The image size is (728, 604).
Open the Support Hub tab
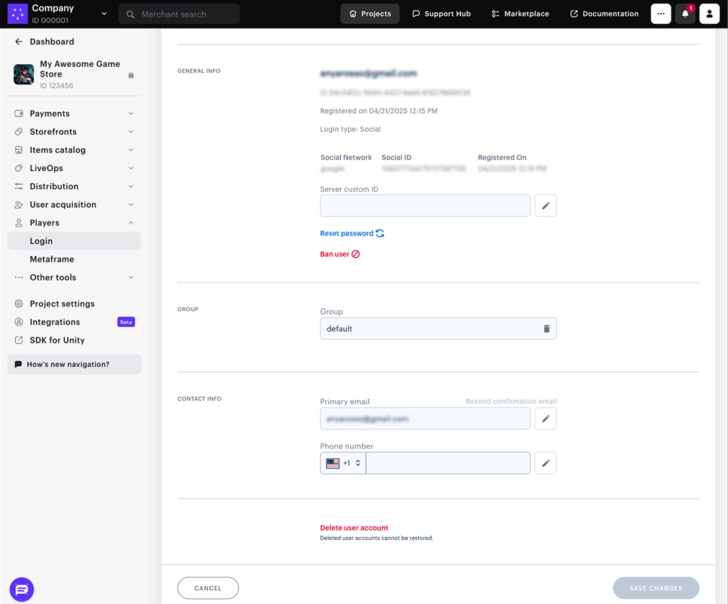point(441,14)
